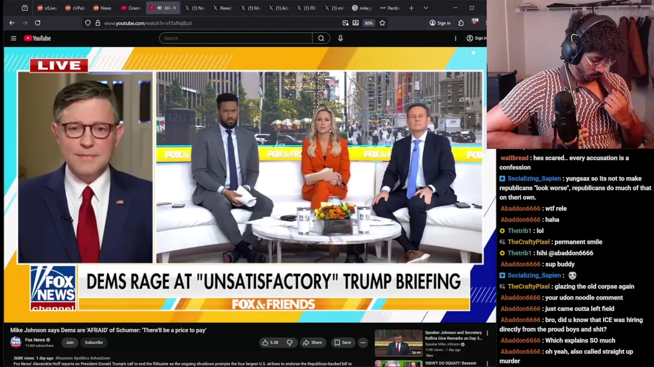654x367 pixels.
Task: Open options for Speaker Johnson suggested video
Action: pyautogui.click(x=487, y=333)
